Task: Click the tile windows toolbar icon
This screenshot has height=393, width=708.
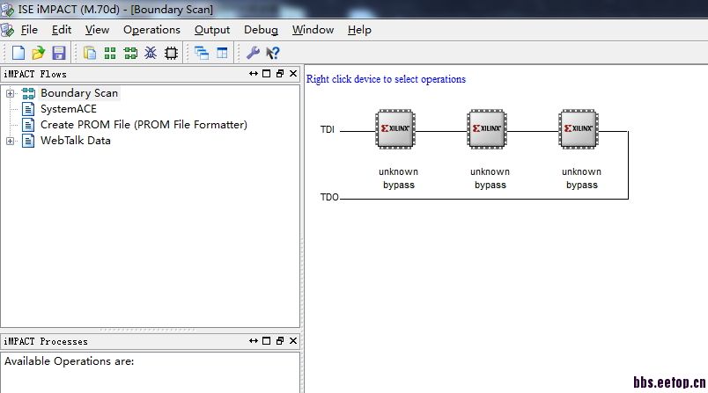Action: pos(222,53)
